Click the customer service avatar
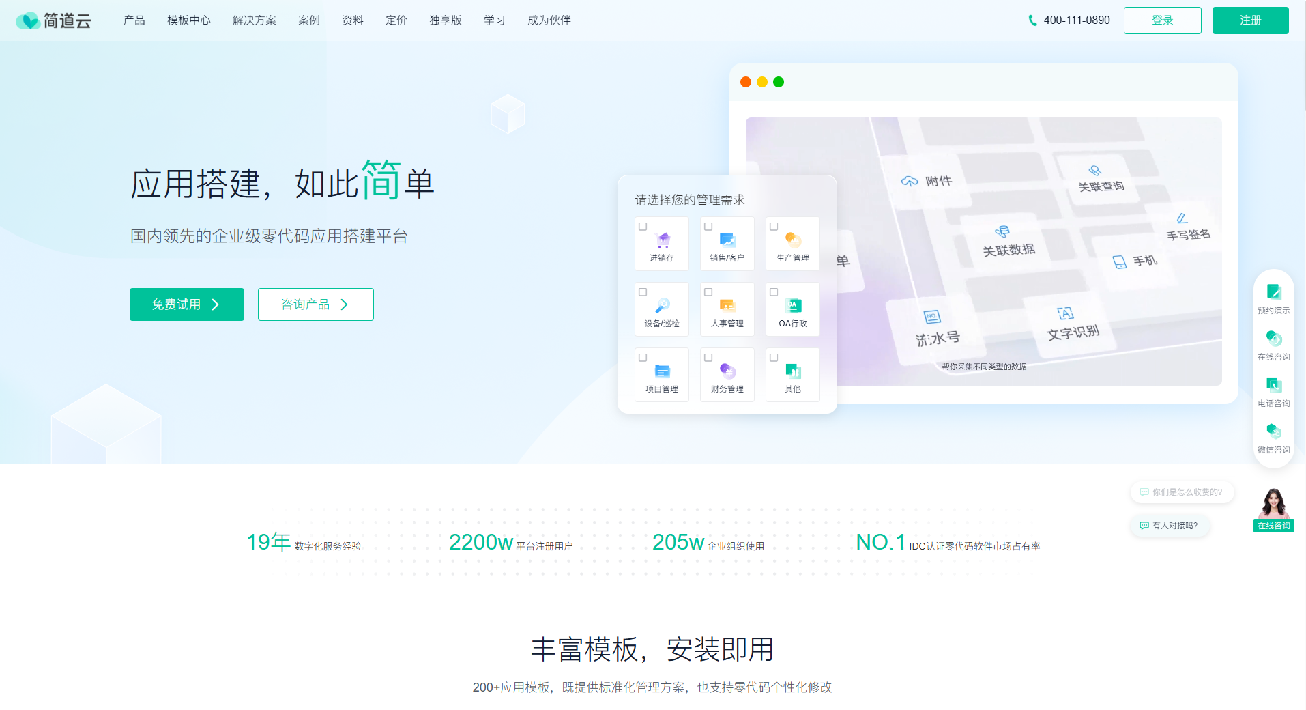This screenshot has height=710, width=1306. coord(1273,504)
